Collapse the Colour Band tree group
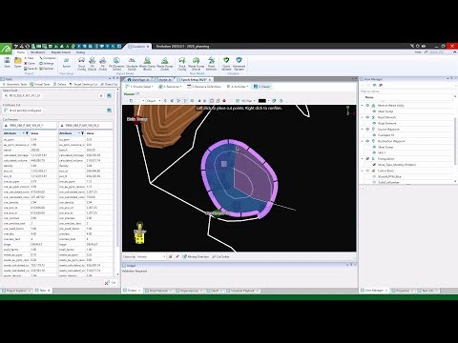Image resolution: width=458 pixels, height=343 pixels. [x=363, y=171]
